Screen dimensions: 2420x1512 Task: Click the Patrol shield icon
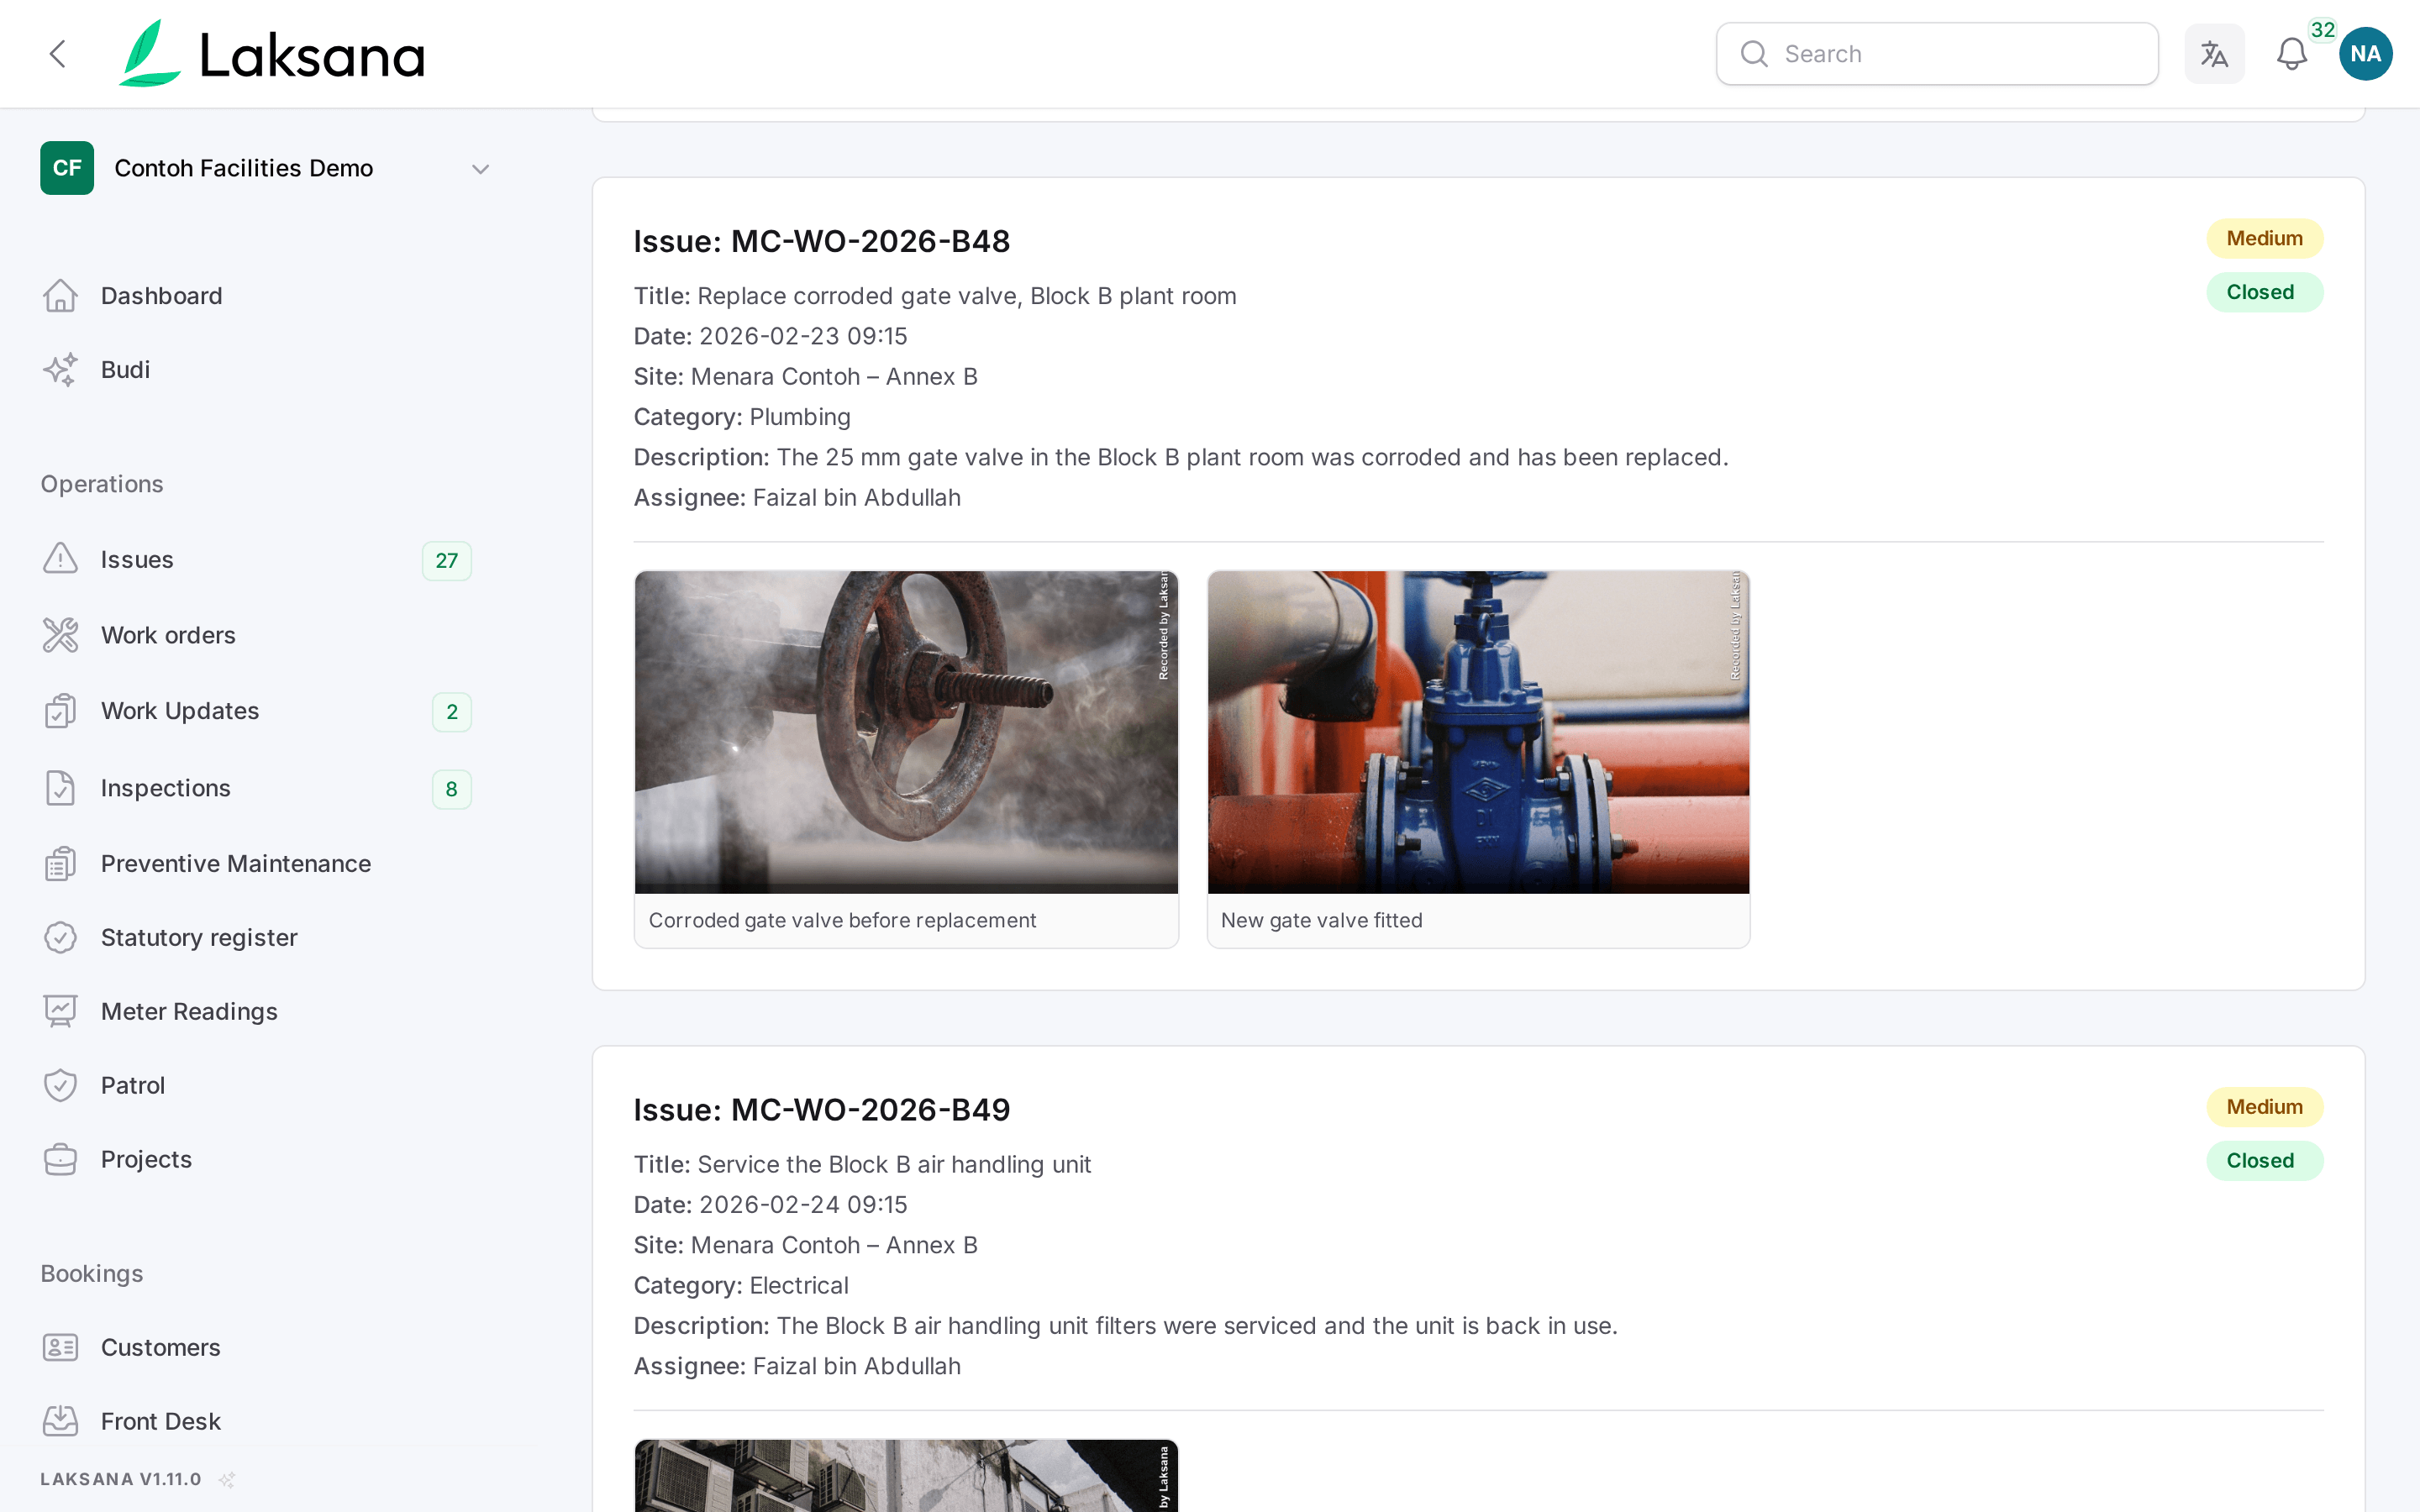tap(60, 1086)
